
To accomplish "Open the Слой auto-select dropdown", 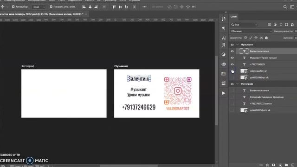I will point(39,7).
